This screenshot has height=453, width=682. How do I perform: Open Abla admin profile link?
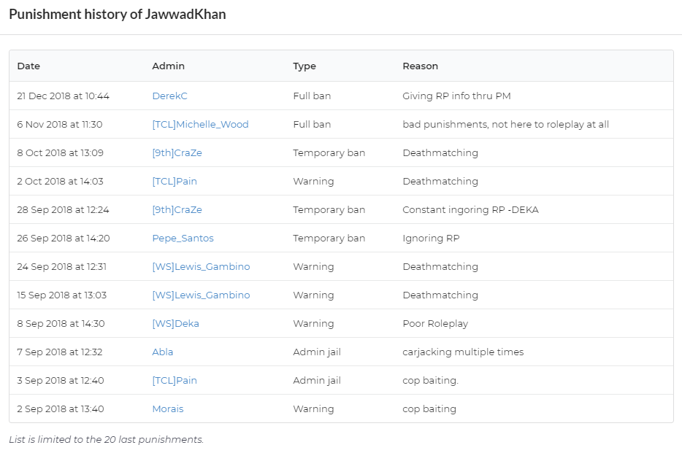(x=163, y=352)
